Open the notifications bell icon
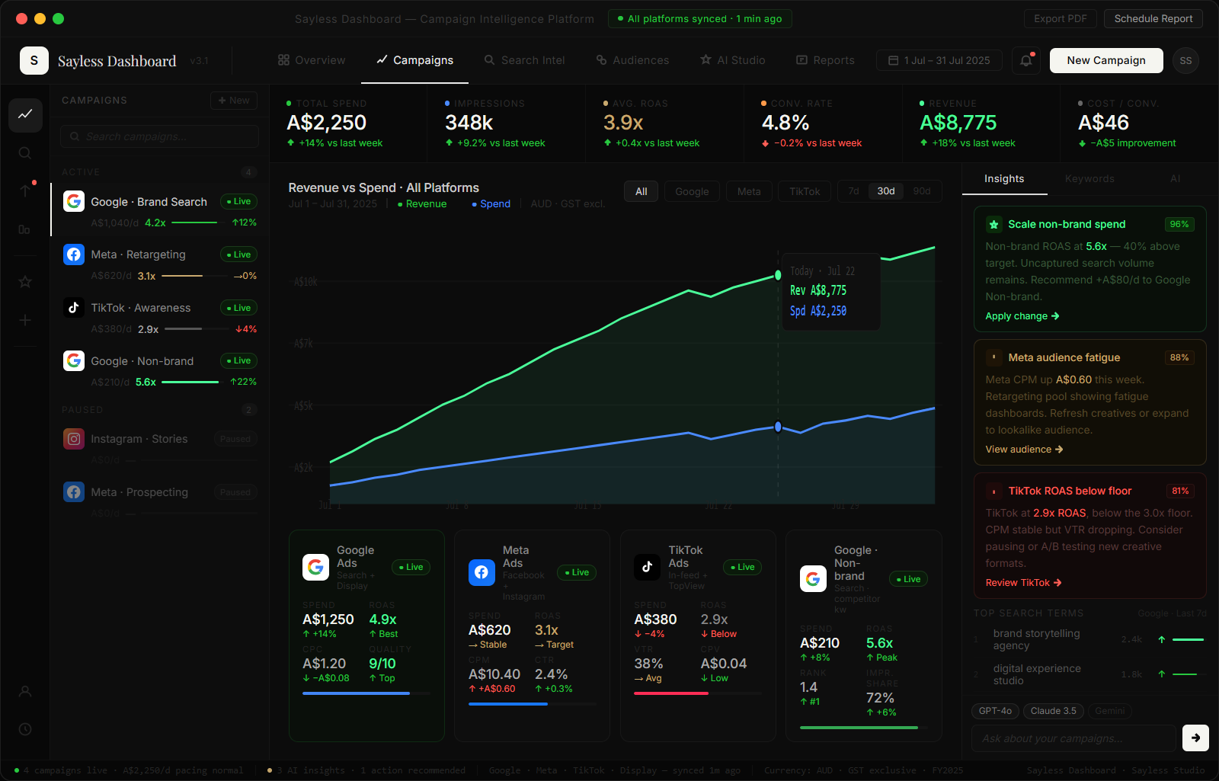The height and width of the screenshot is (781, 1219). pyautogui.click(x=1025, y=60)
